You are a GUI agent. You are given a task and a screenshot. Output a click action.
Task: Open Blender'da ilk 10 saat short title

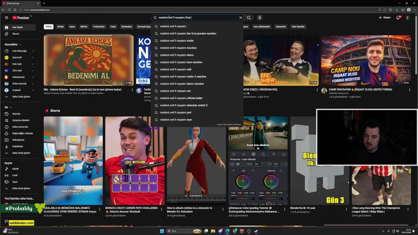point(303,208)
